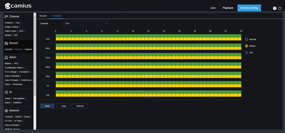Click Refresh to reload the schedule
The image size is (285, 133).
pyautogui.click(x=80, y=106)
